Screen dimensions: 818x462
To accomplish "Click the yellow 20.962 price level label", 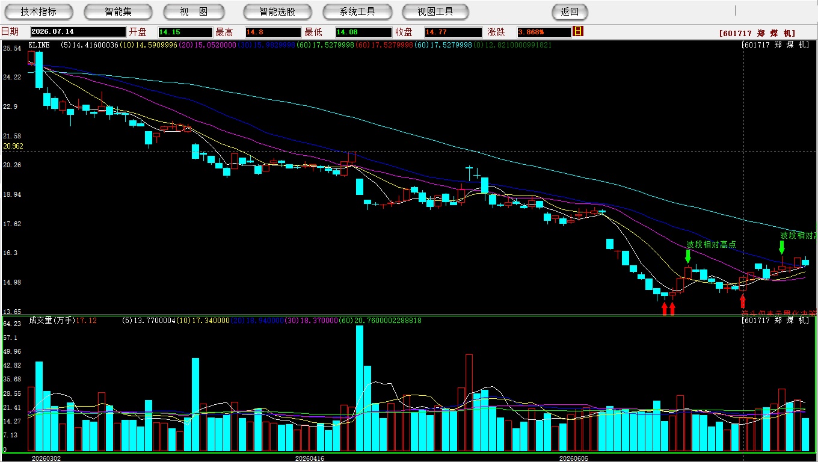I will [x=13, y=146].
